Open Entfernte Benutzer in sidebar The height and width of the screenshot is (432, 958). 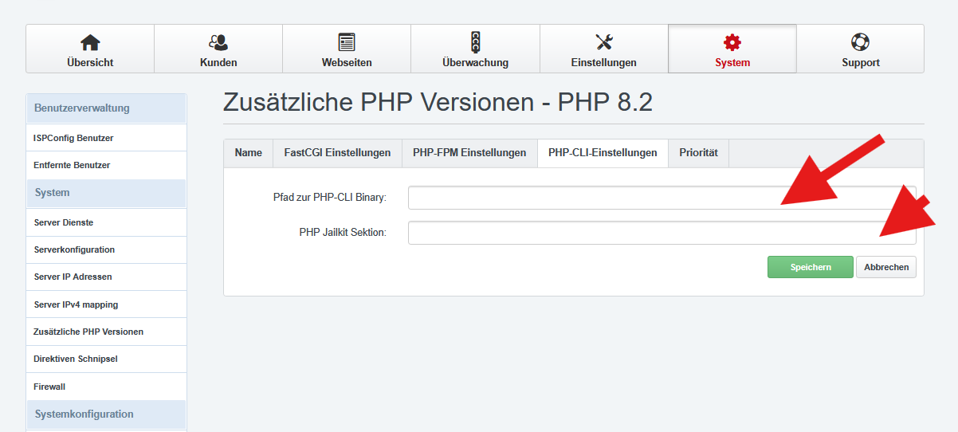click(x=107, y=165)
